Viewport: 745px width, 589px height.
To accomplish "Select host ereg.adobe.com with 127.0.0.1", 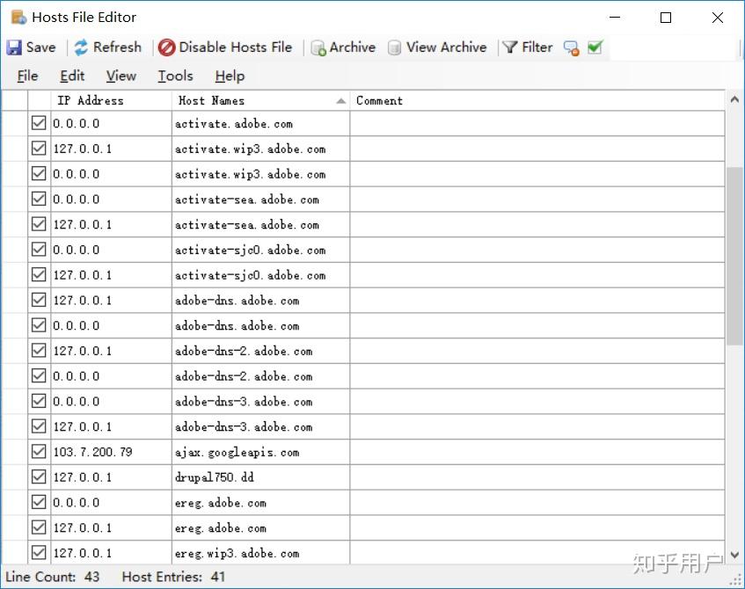I will [261, 527].
